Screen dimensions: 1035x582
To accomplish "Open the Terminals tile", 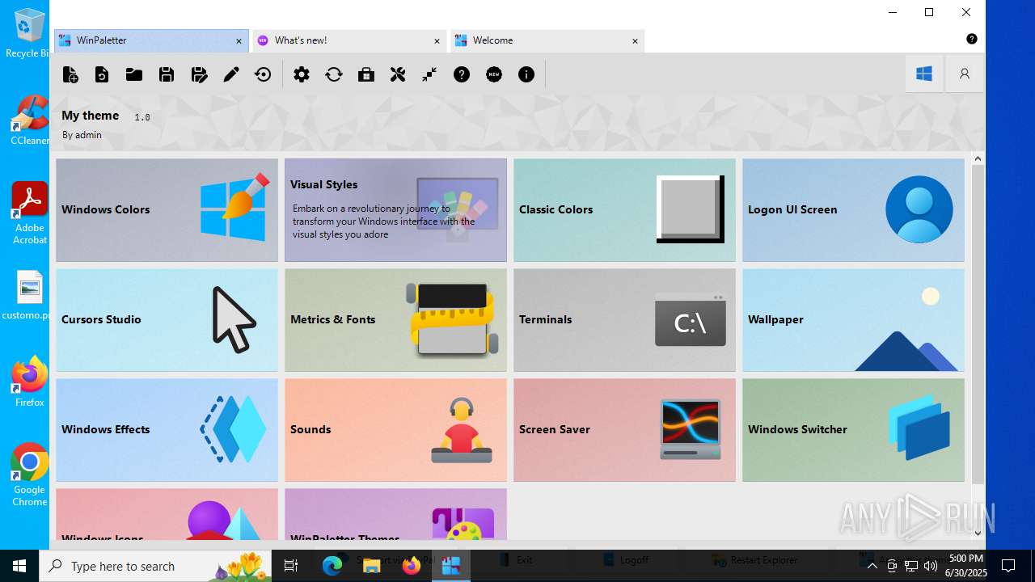I will tap(624, 320).
